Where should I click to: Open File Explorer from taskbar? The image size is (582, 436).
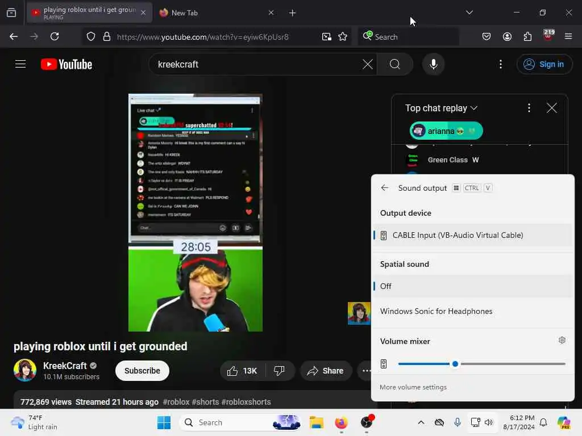pyautogui.click(x=317, y=422)
